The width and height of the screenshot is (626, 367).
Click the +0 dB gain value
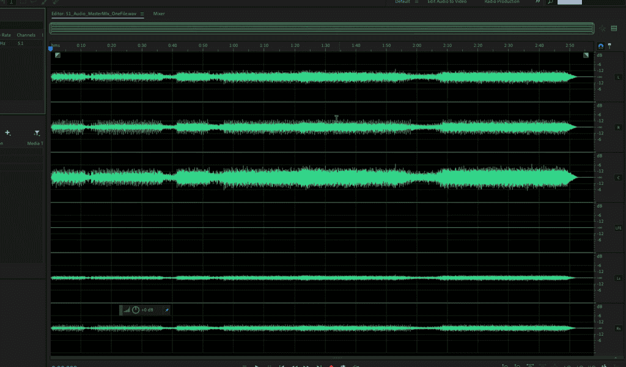[147, 310]
